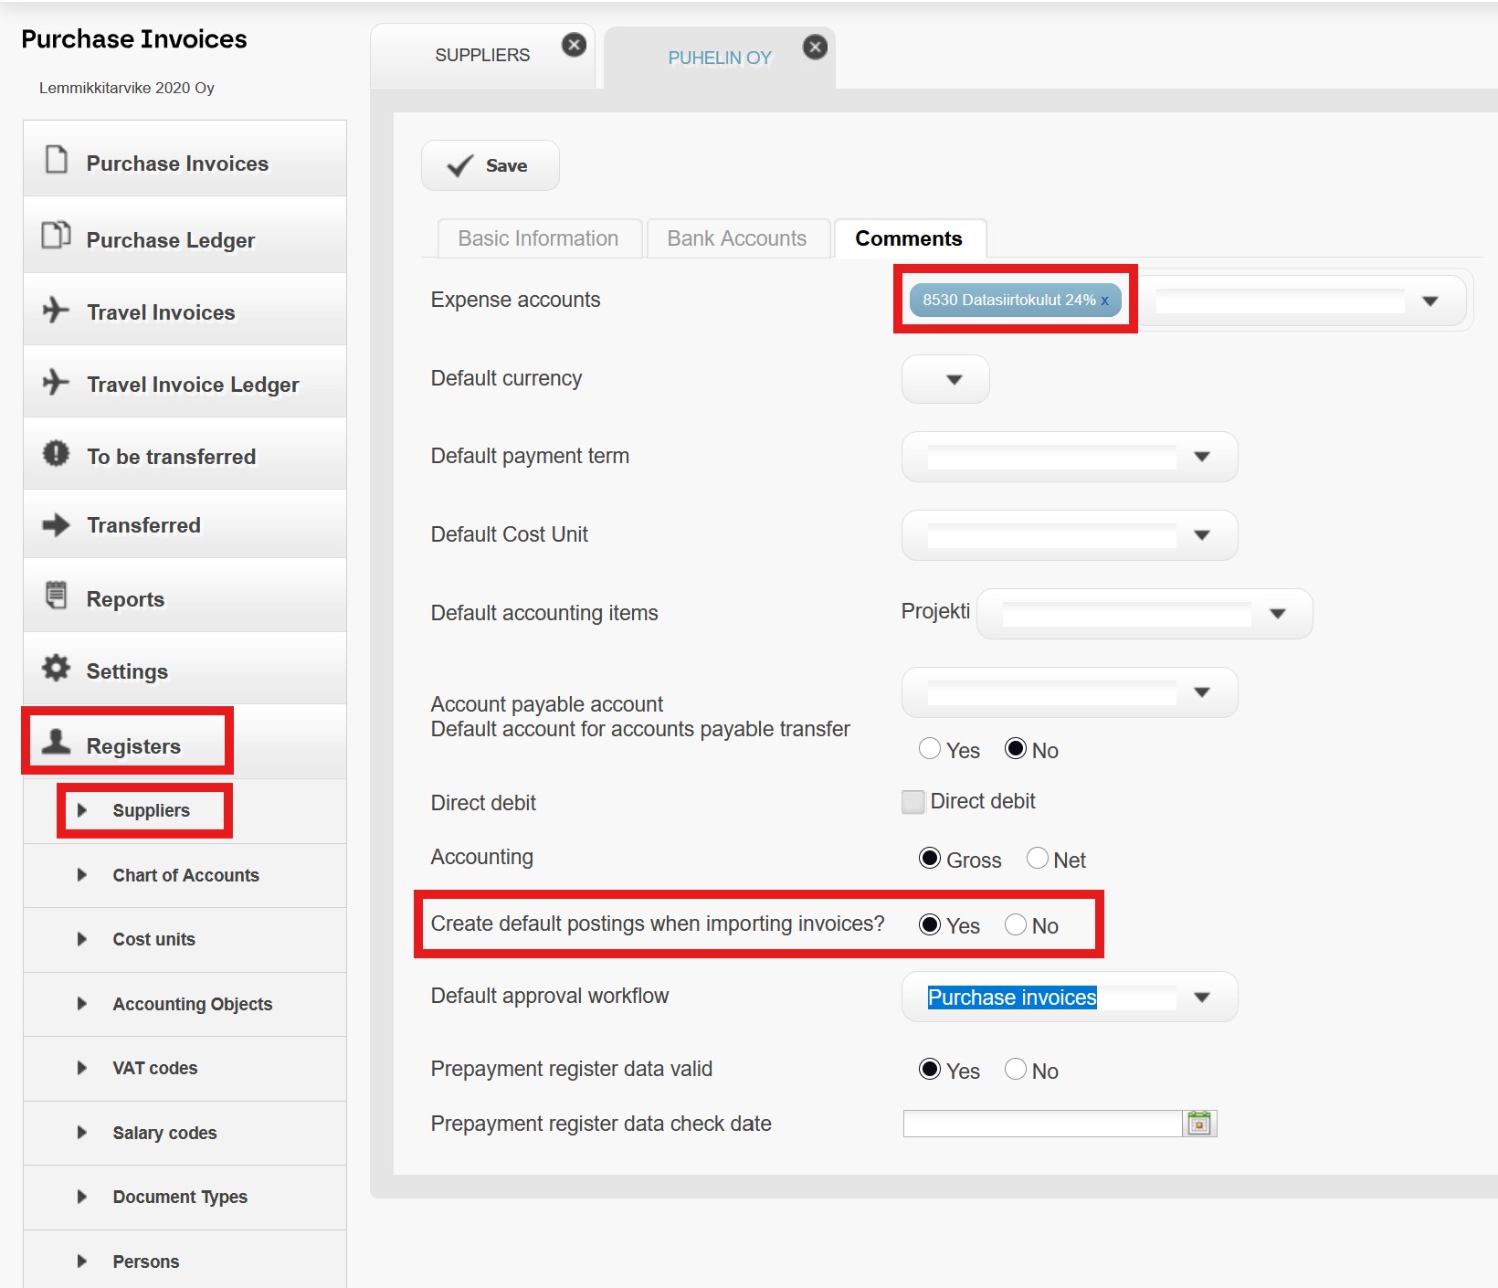Open the calendar date picker icon
1498x1288 pixels.
pyautogui.click(x=1199, y=1124)
